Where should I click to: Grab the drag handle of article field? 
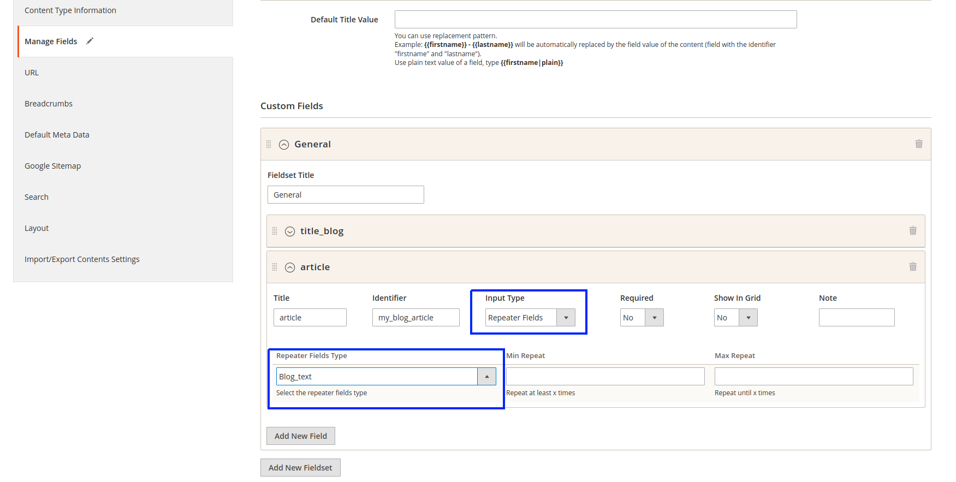pyautogui.click(x=275, y=267)
